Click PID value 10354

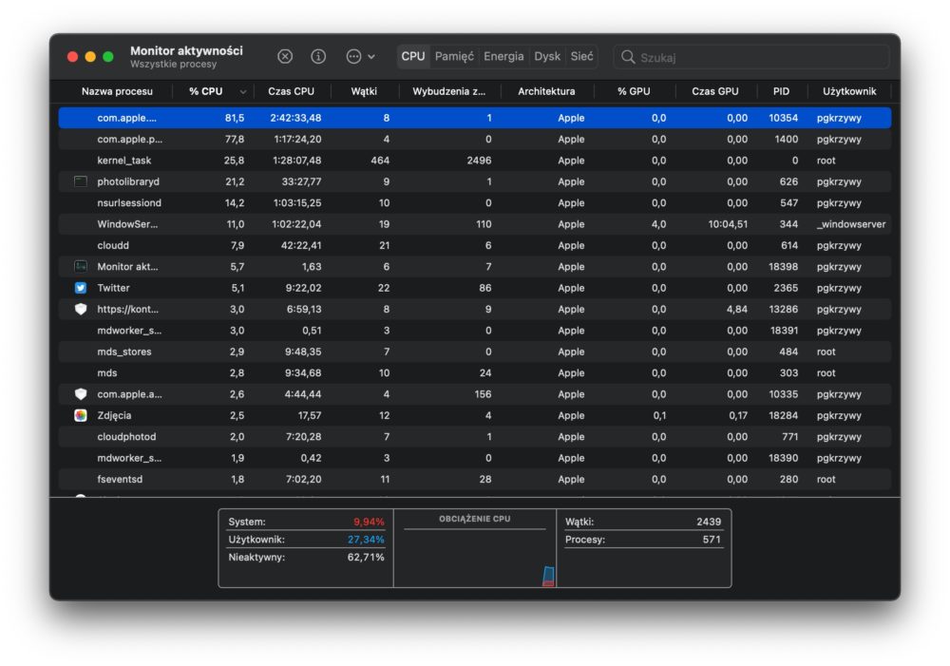pos(783,118)
